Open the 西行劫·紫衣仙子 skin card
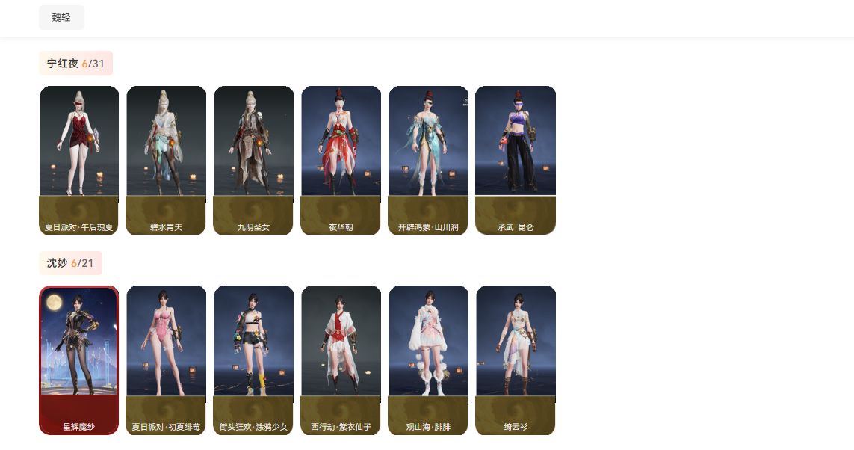Image resolution: width=854 pixels, height=450 pixels. click(341, 360)
